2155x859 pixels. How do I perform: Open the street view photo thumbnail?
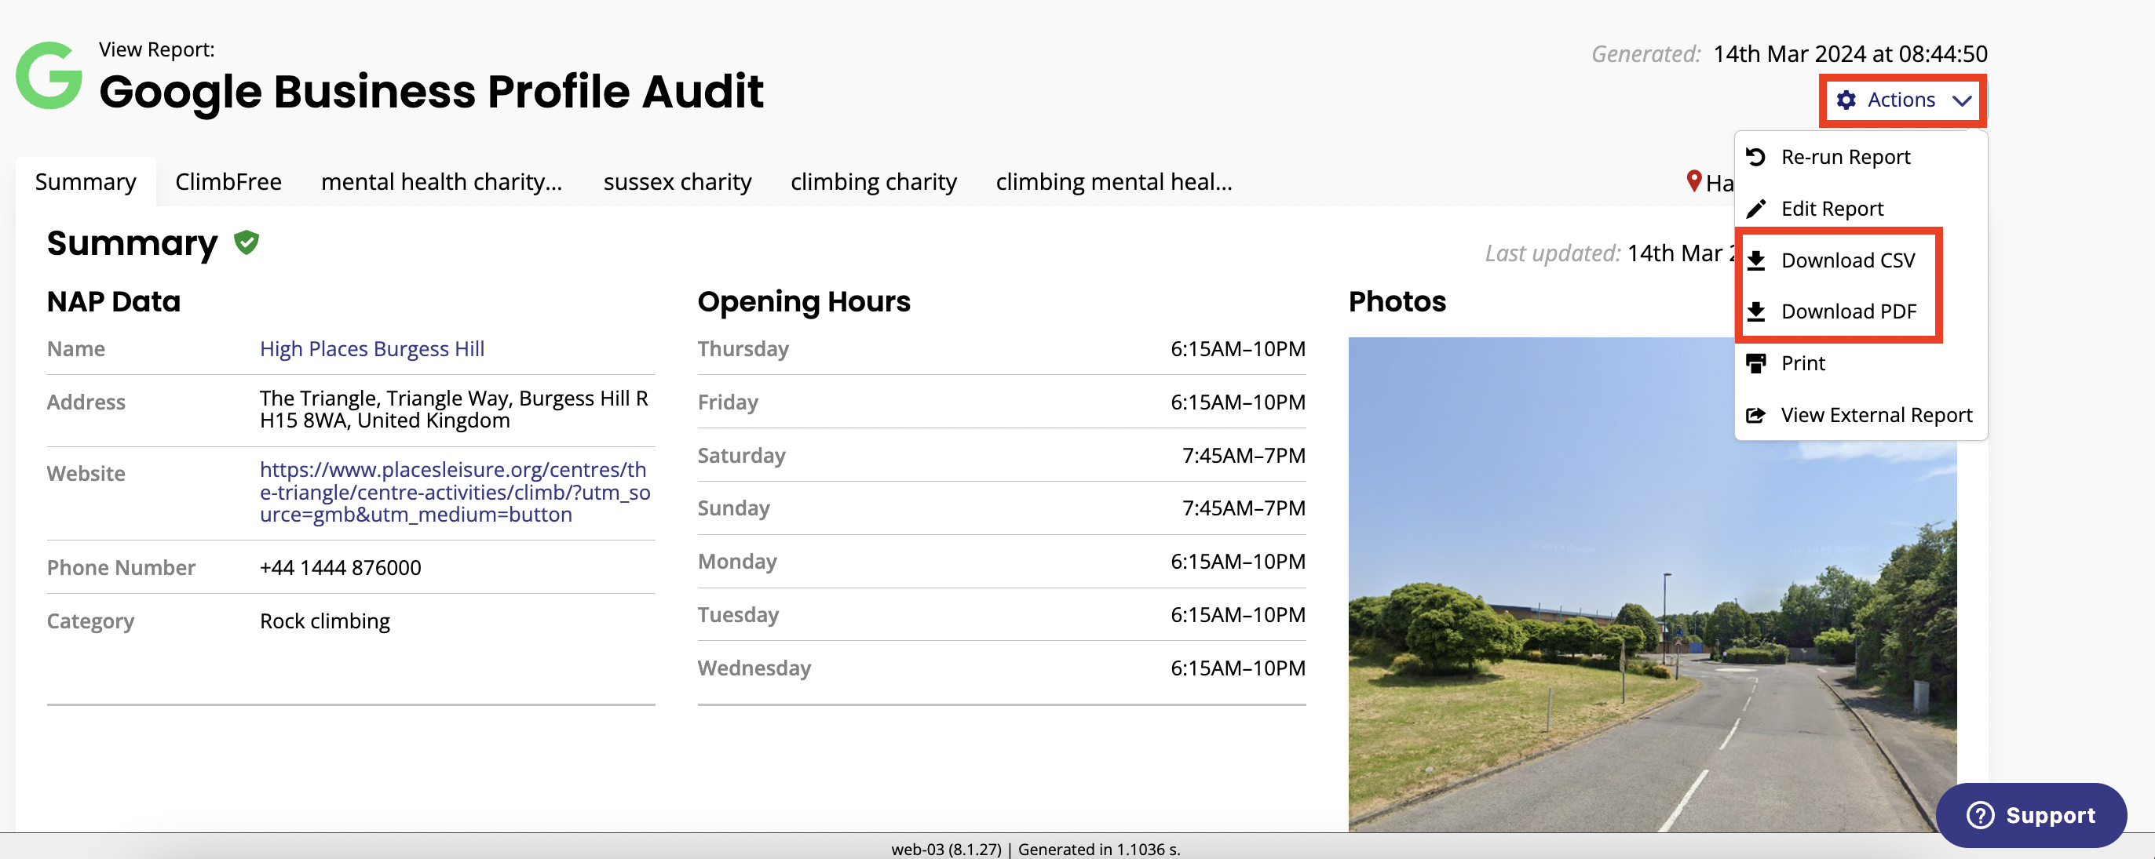pos(1653,585)
